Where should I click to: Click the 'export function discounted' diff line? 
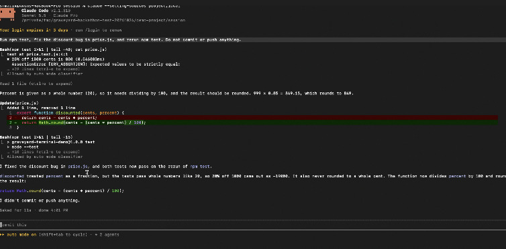[70, 112]
